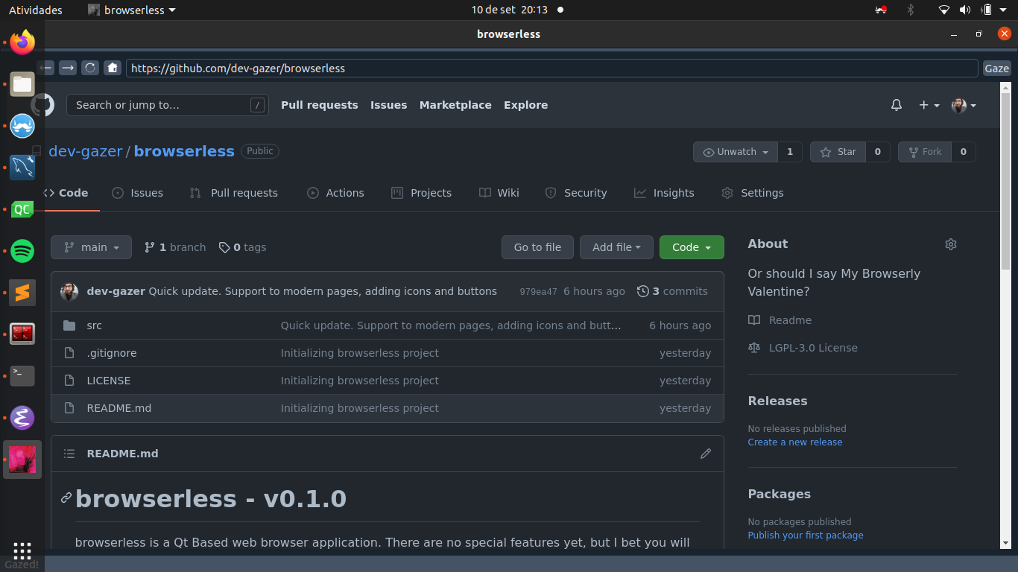This screenshot has height=572, width=1018.
Task: Open the LICENSE file
Action: 109,381
